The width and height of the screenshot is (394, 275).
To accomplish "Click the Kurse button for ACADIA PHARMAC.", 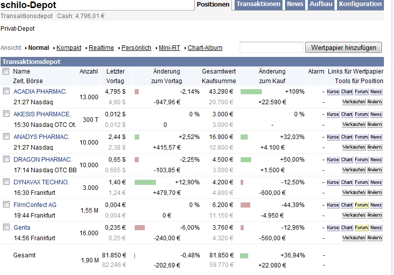I will pos(333,92).
